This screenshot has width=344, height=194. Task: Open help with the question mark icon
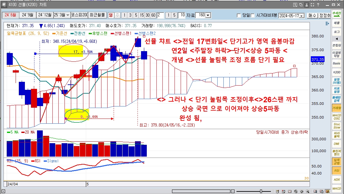coord(318,5)
